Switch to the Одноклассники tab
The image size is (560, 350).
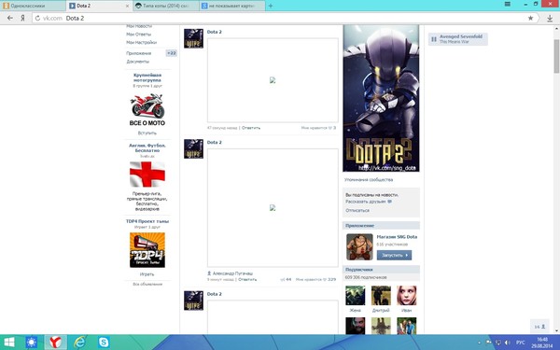[x=33, y=6]
